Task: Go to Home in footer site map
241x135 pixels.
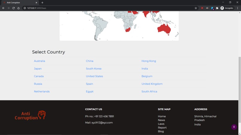Action: (x=162, y=116)
